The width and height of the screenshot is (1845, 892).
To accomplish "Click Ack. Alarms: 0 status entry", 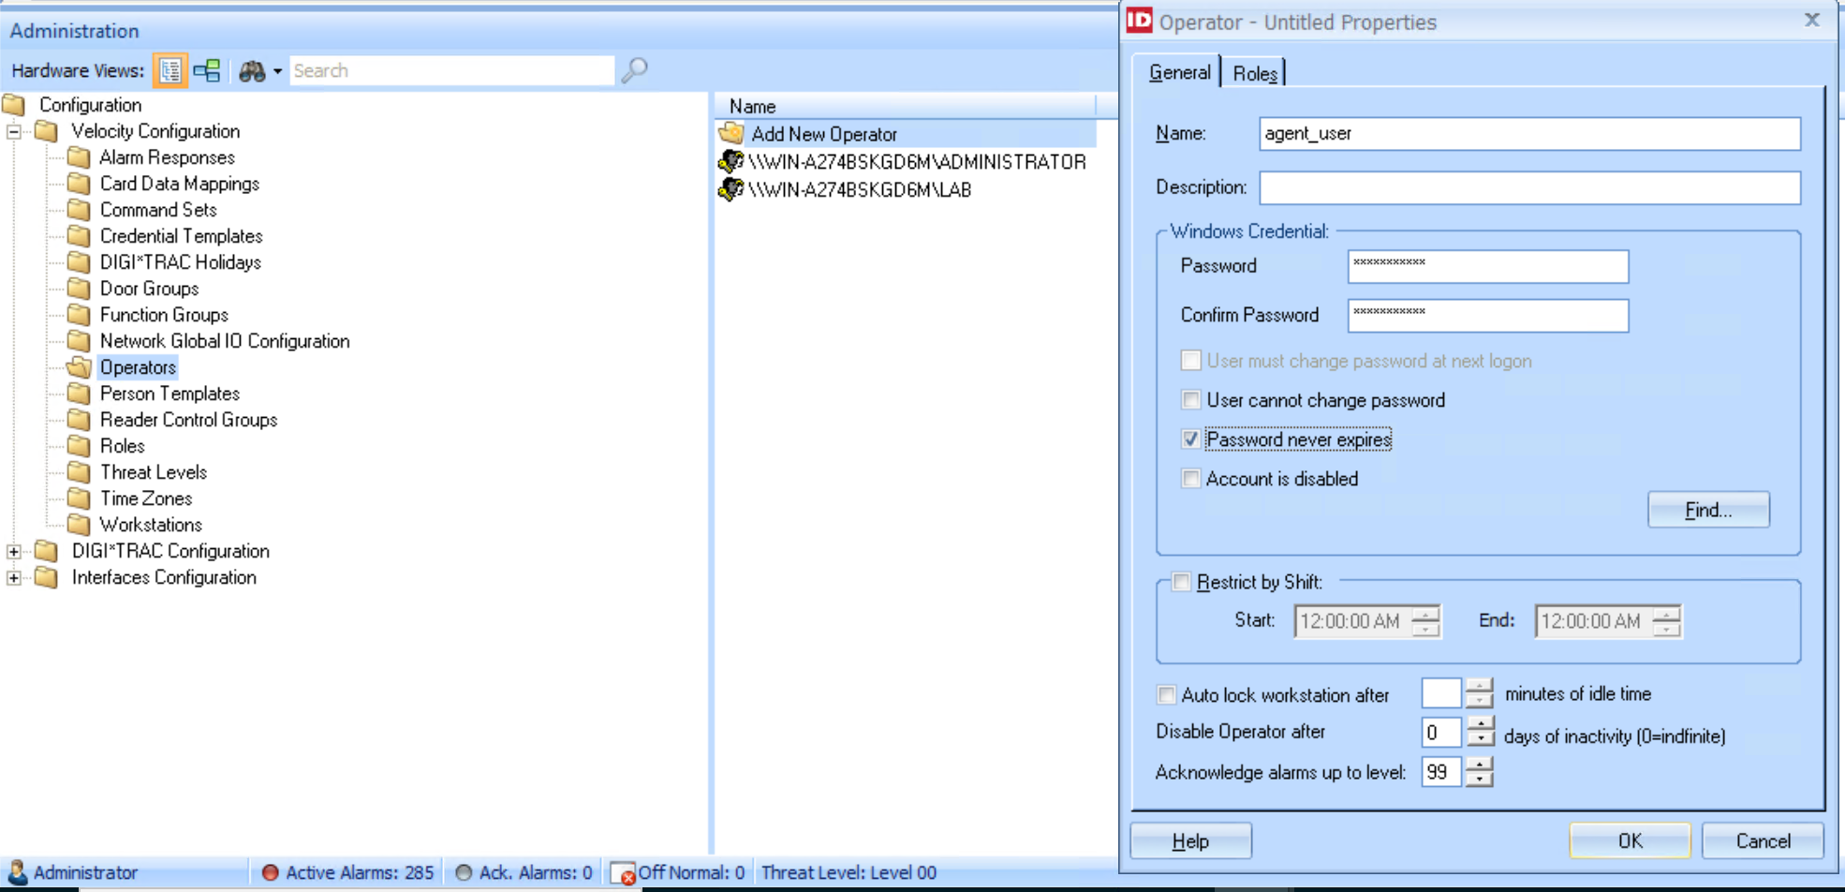I will [525, 872].
